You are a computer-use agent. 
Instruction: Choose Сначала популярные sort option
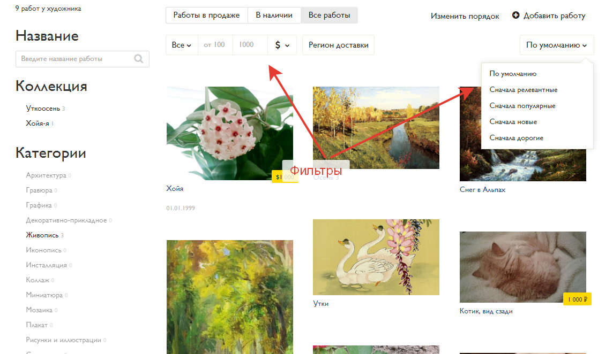522,106
